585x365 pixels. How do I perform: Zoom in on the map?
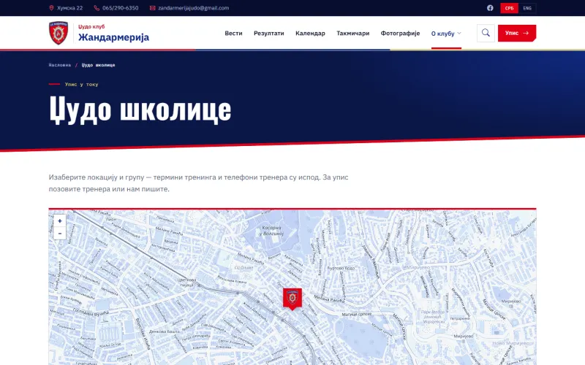[60, 221]
